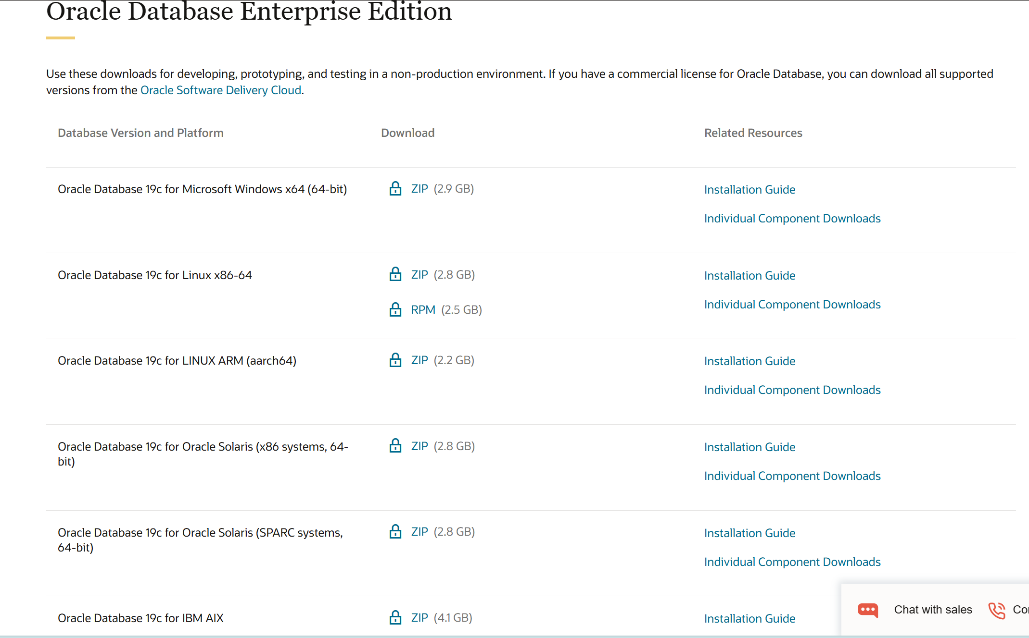This screenshot has width=1029, height=638.
Task: Open Oracle Software Delivery Cloud link
Action: pos(221,90)
